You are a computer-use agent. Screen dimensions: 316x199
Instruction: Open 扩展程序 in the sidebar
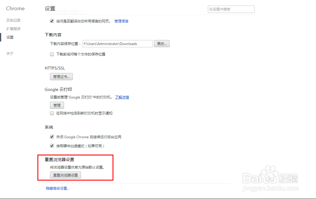tap(13, 29)
